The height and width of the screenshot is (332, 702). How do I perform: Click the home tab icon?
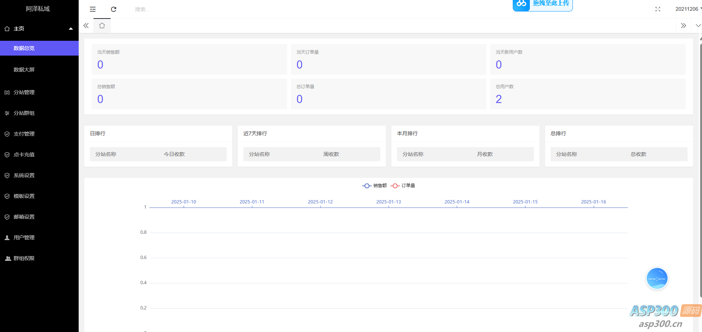tap(102, 26)
